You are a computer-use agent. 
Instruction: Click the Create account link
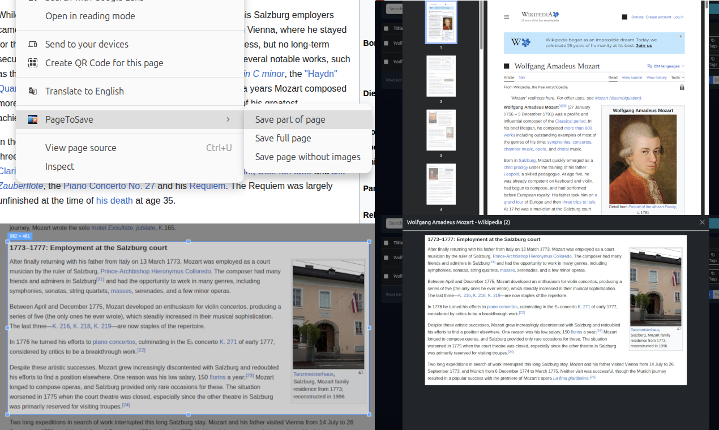[x=658, y=17]
